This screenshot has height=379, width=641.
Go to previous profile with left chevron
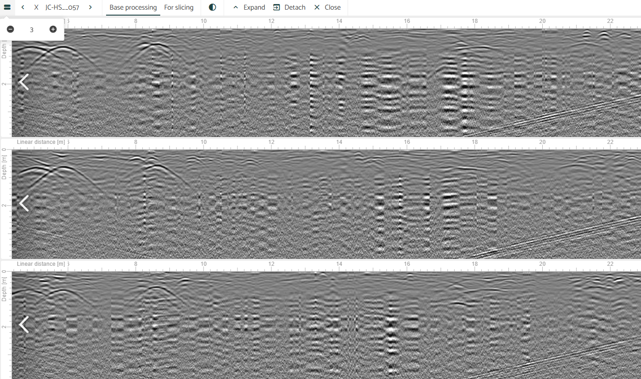(23, 7)
